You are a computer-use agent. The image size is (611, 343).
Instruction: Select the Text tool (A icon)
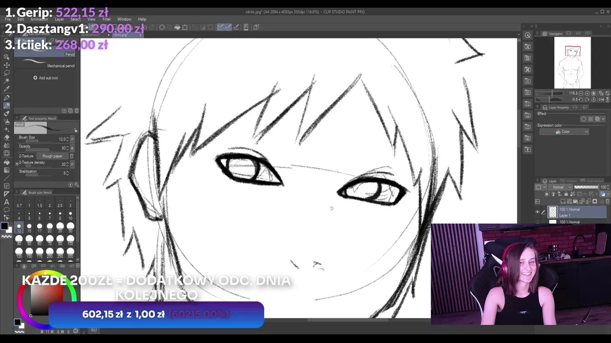[7, 202]
